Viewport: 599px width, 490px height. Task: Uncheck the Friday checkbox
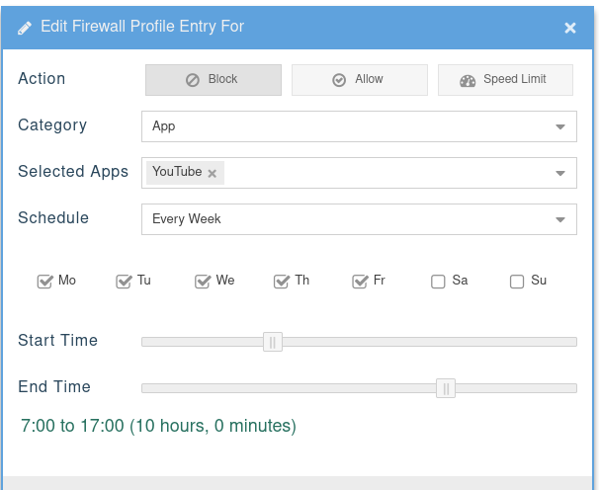(360, 282)
